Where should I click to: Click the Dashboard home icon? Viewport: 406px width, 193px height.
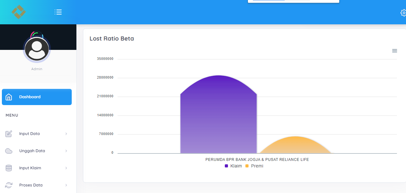point(9,97)
